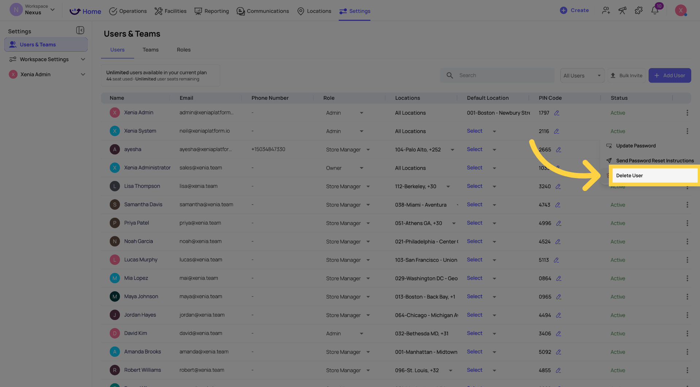Screen dimensions: 700x387
Task: Open Facilities in top navigation
Action: point(170,11)
